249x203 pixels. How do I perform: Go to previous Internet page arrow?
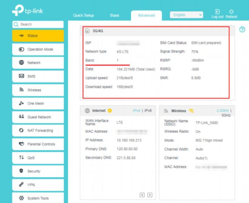(x=142, y=195)
